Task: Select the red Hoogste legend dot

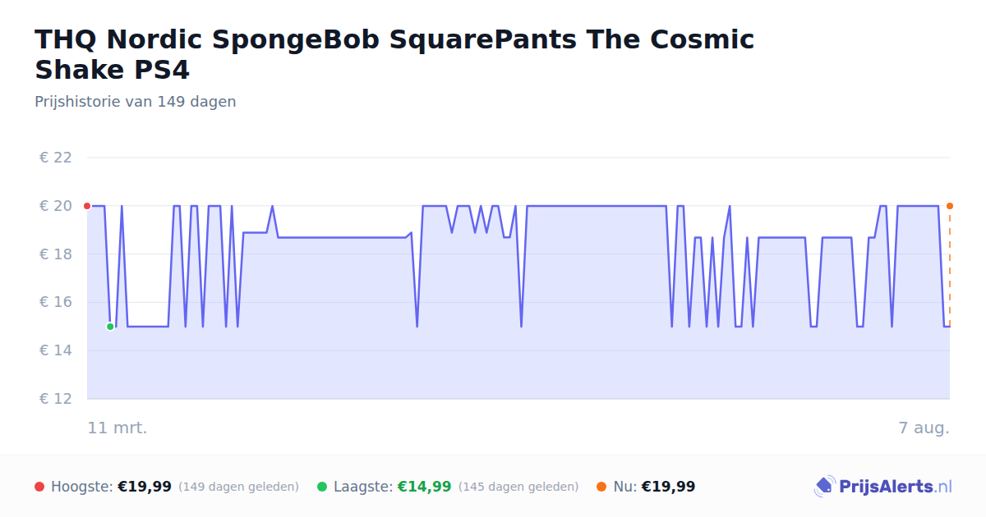Action: click(39, 487)
